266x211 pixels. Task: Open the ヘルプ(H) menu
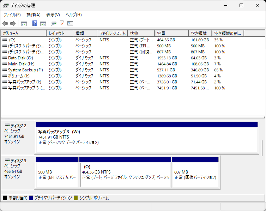tap(74, 15)
